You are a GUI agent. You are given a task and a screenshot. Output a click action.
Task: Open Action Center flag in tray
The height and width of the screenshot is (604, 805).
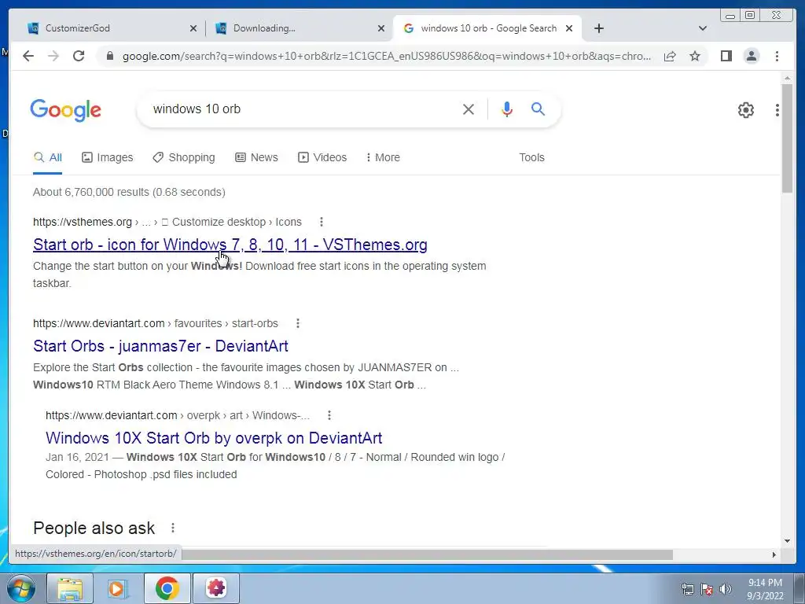click(x=707, y=589)
